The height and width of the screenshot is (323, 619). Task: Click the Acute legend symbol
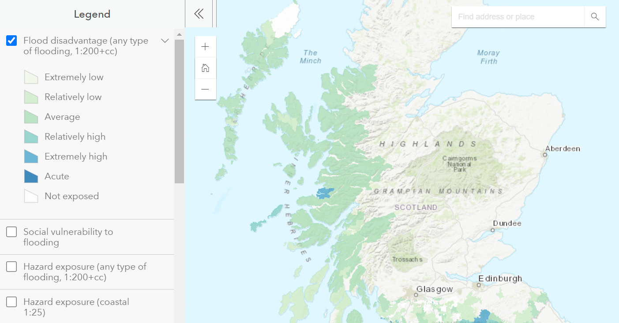(x=31, y=176)
